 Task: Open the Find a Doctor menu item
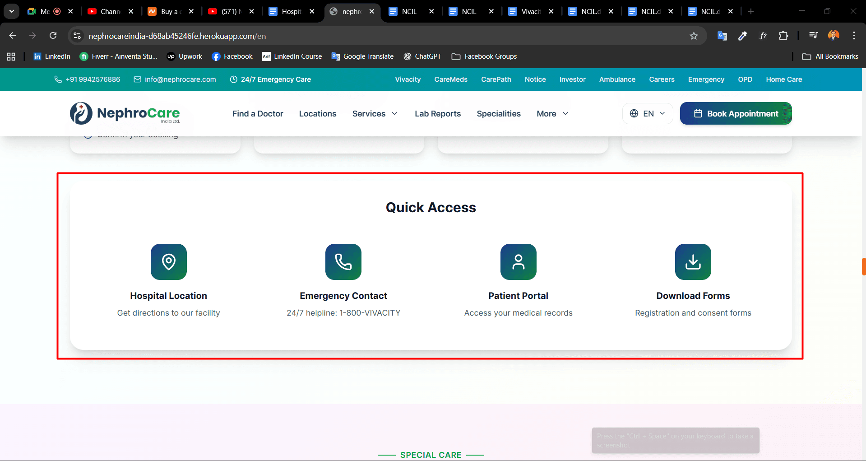click(258, 114)
